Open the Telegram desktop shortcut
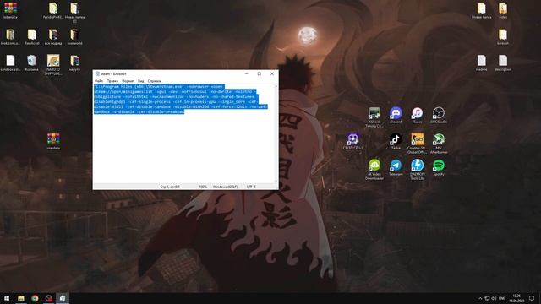The image size is (541, 304). [396, 167]
